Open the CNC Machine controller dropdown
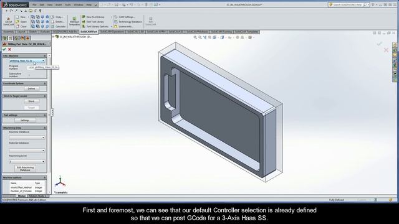This screenshot has width=399, height=224. click(27, 61)
